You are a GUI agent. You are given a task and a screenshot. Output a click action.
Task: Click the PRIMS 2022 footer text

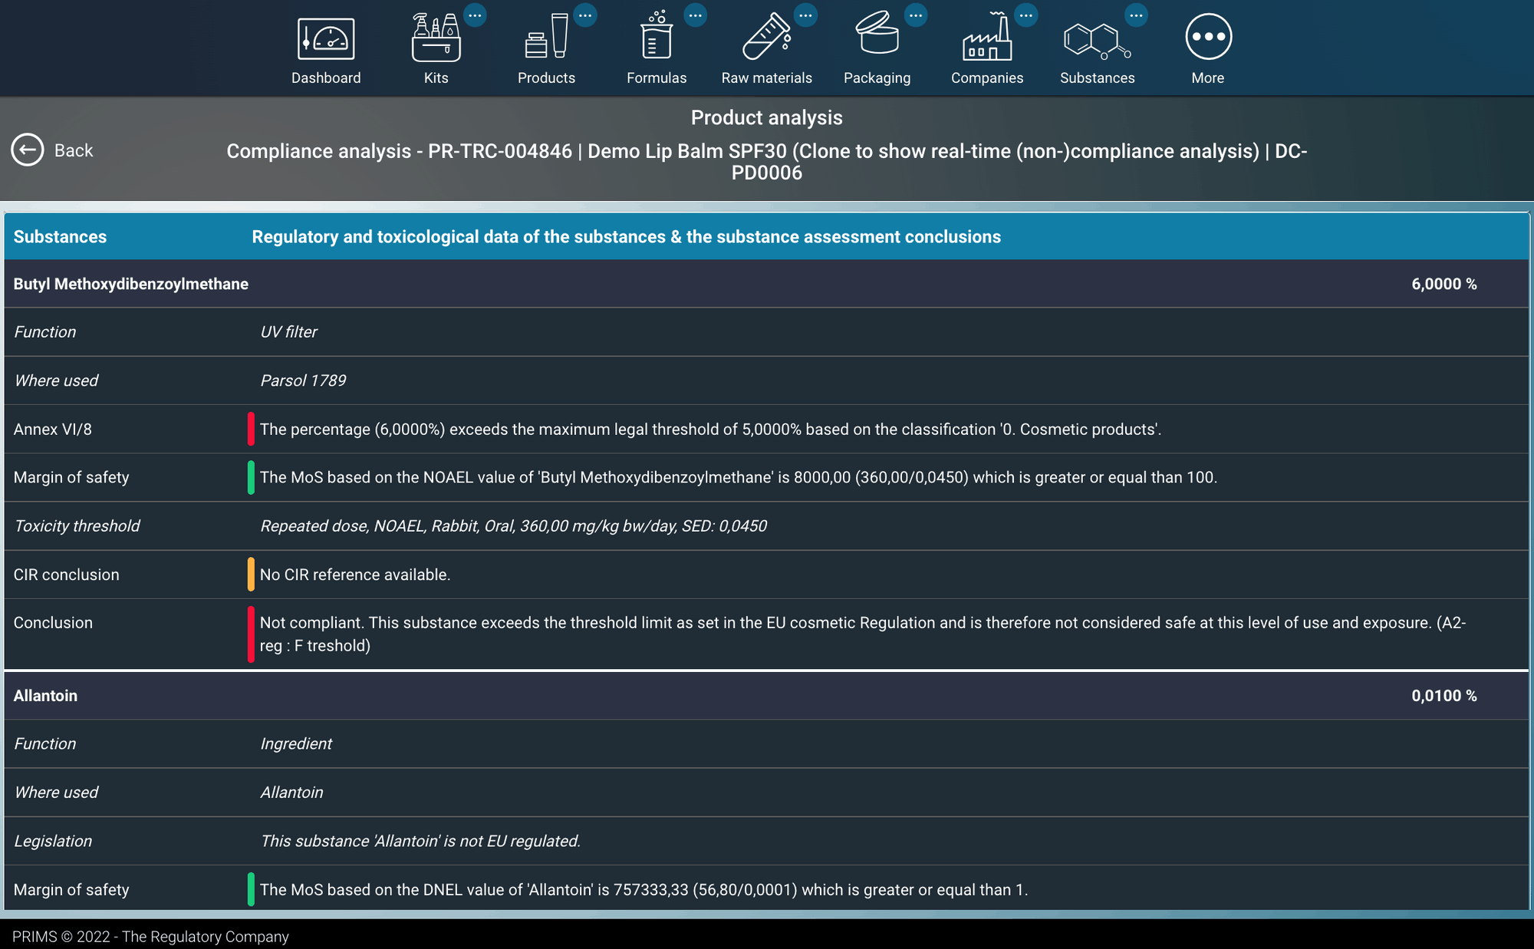(x=147, y=936)
